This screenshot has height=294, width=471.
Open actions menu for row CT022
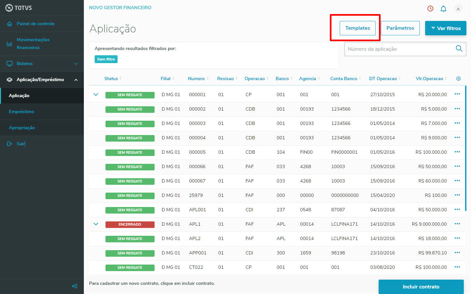click(x=457, y=267)
